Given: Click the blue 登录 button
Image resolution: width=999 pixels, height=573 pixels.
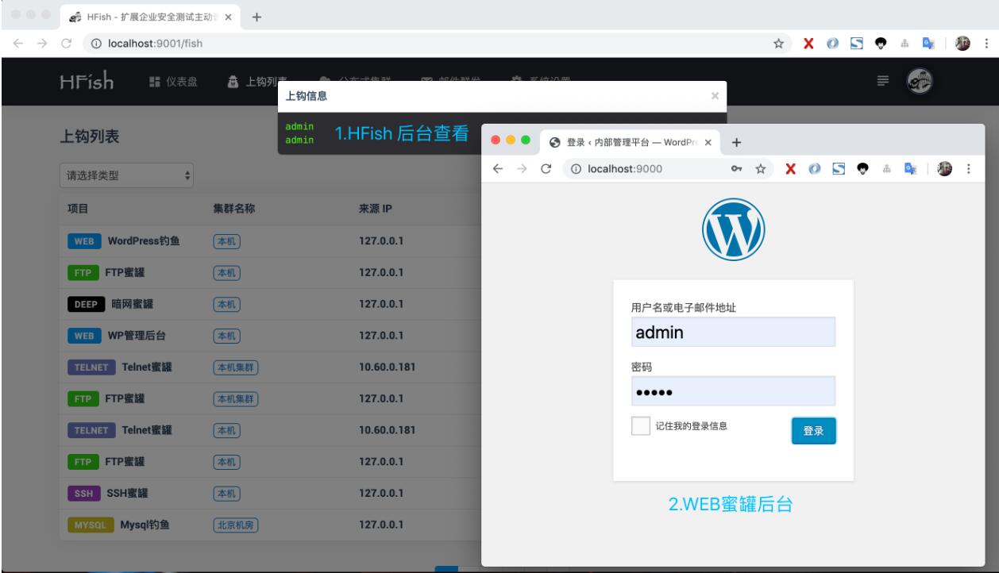Looking at the screenshot, I should click(x=813, y=431).
